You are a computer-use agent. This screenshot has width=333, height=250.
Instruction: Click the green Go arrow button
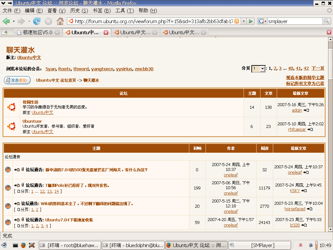tap(251, 21)
